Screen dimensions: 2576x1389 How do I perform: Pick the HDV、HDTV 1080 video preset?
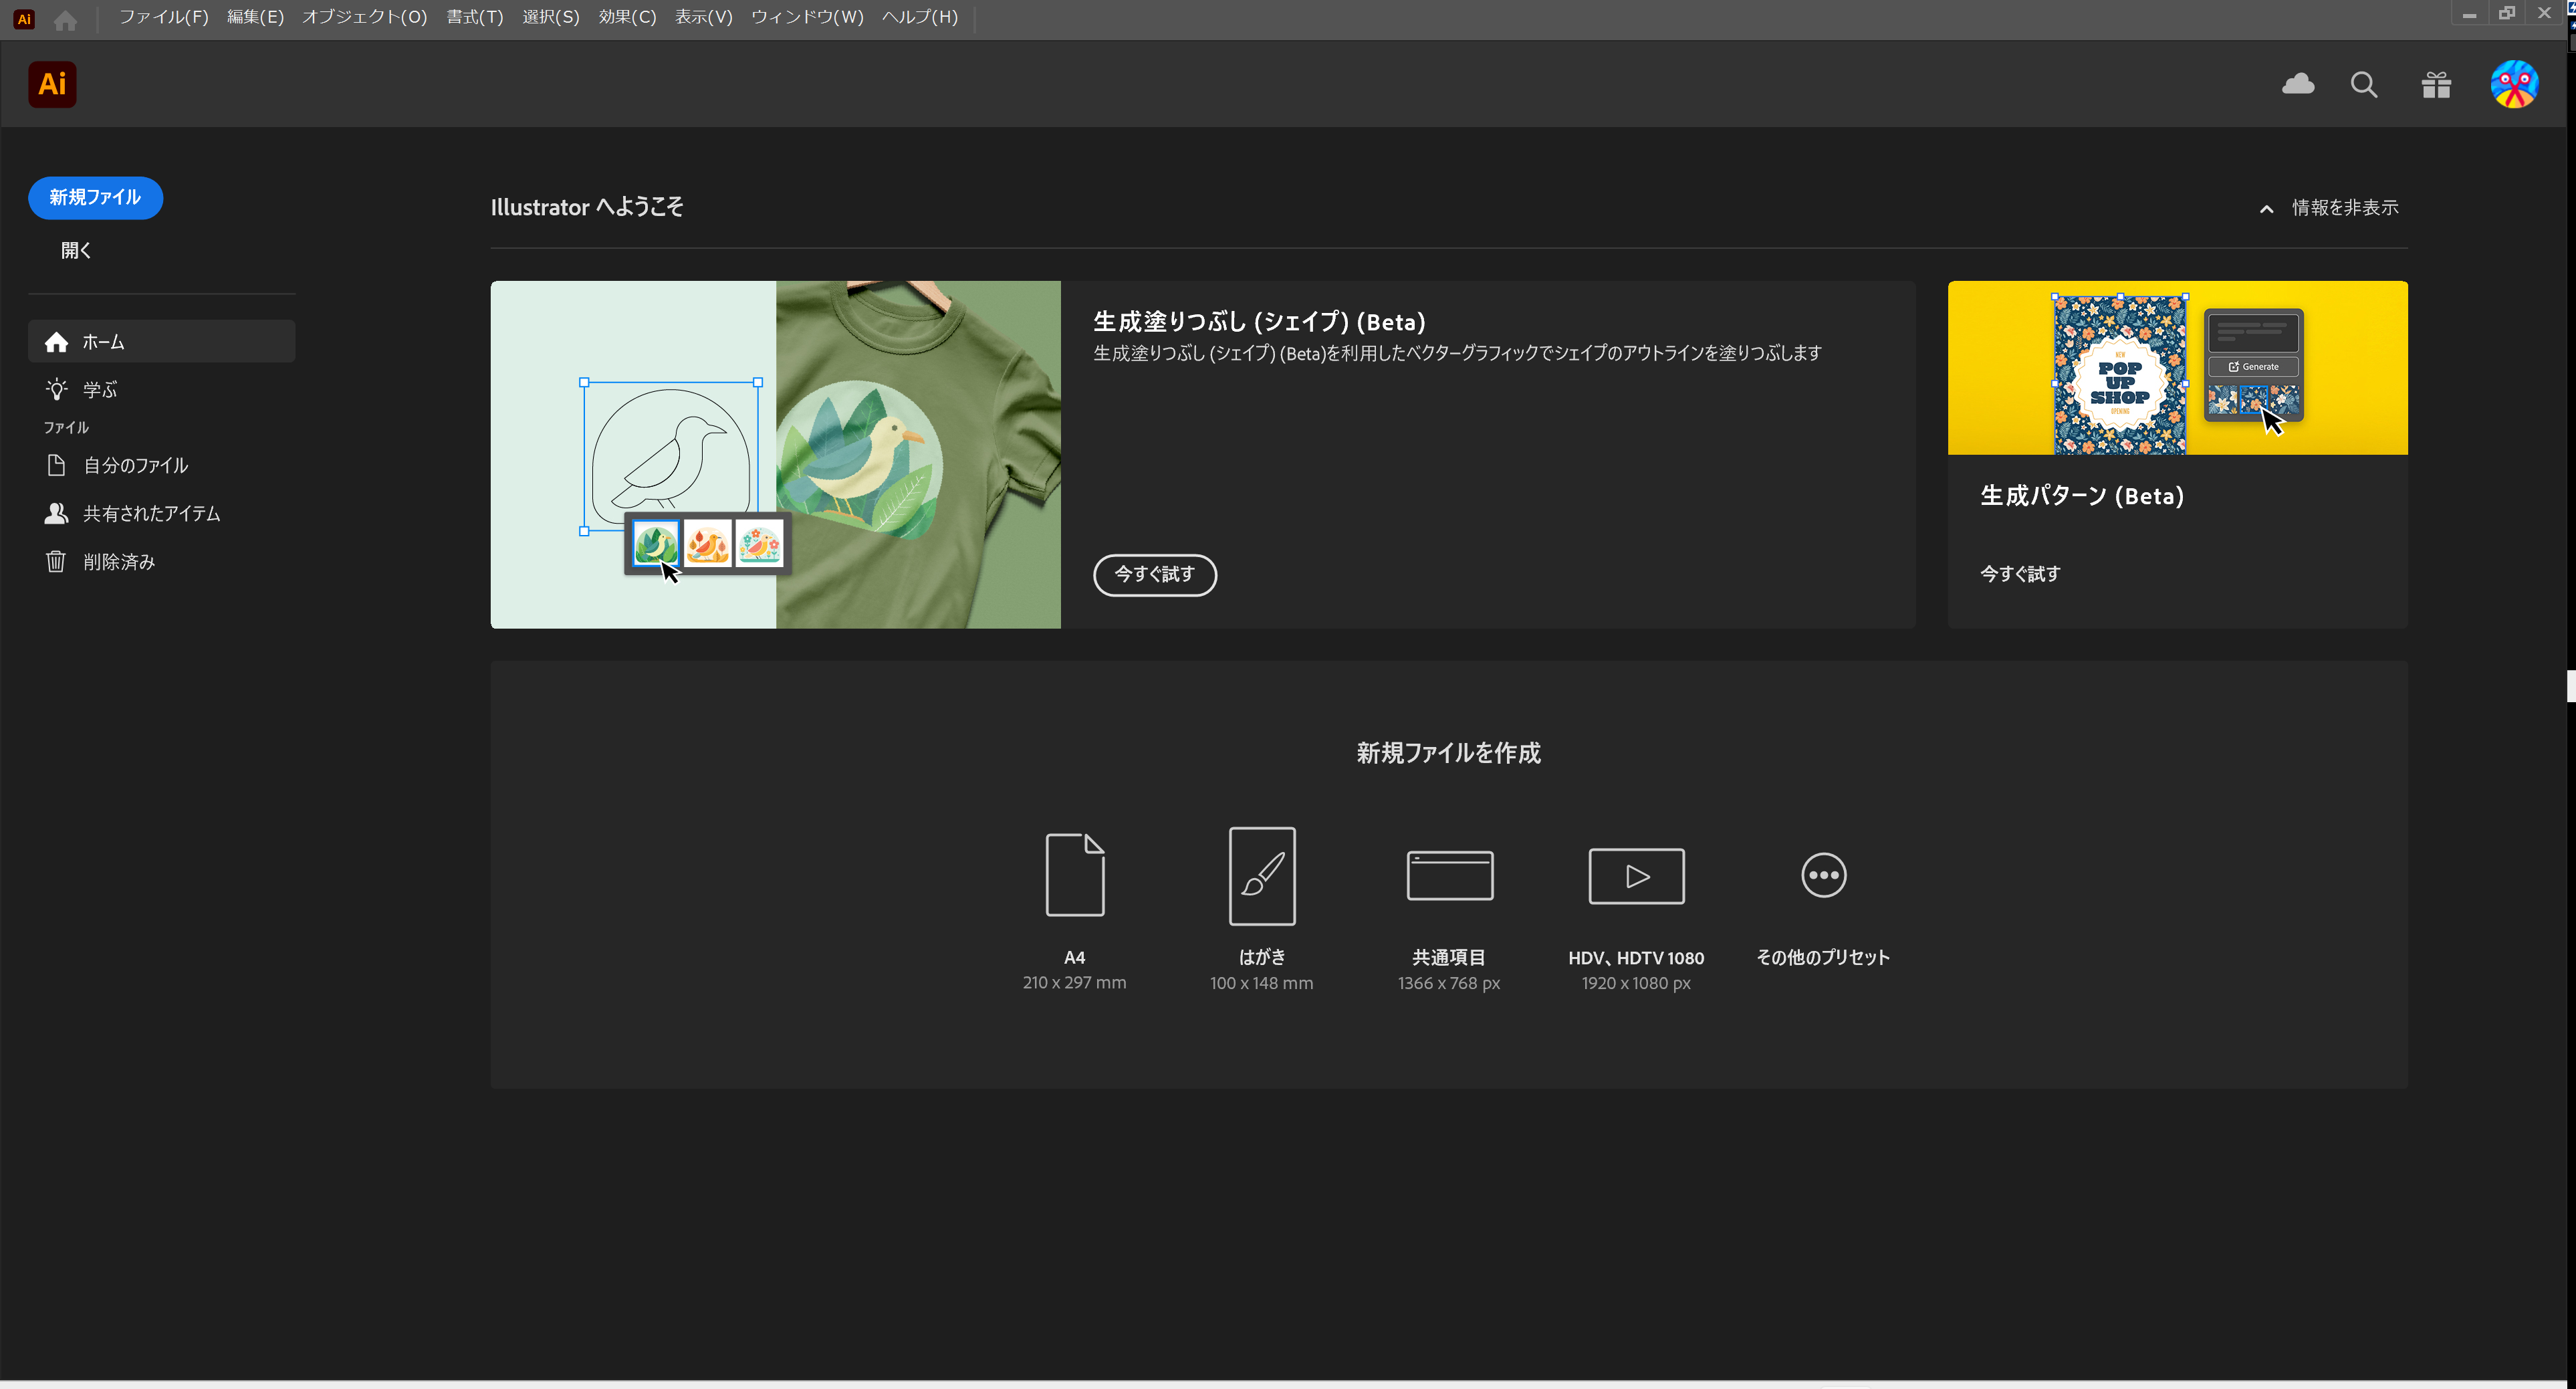coord(1637,876)
